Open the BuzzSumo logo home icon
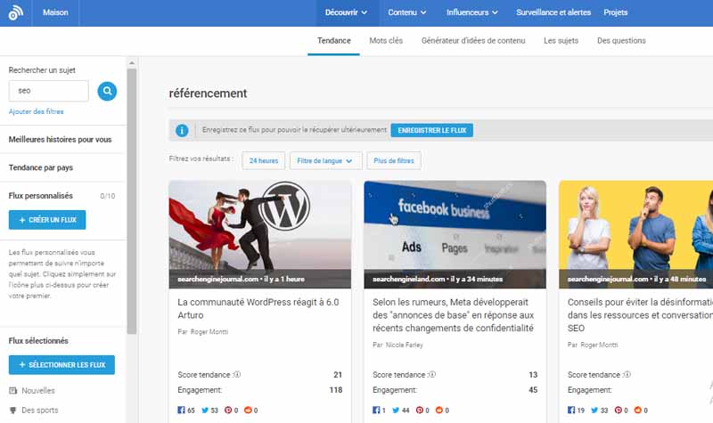Viewport: 713px width, 423px height. 16,12
